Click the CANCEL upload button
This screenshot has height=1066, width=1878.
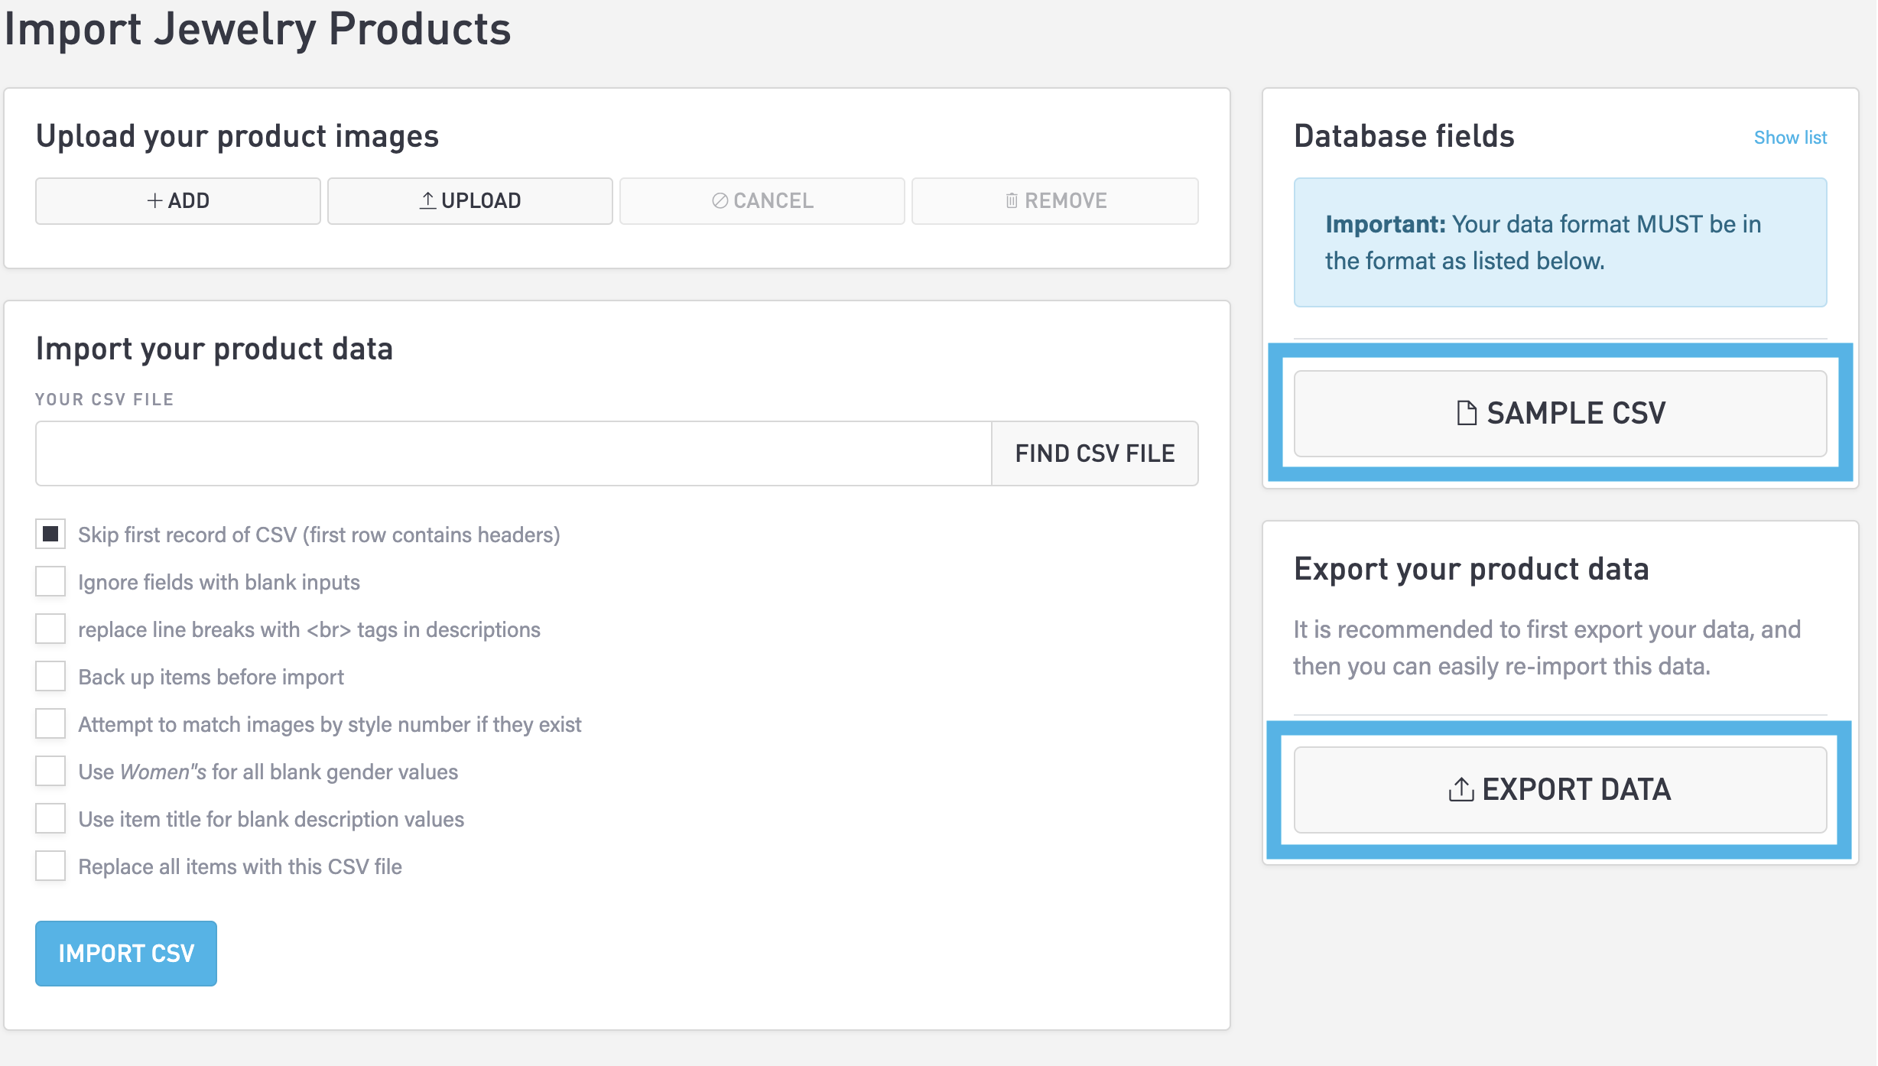[762, 201]
